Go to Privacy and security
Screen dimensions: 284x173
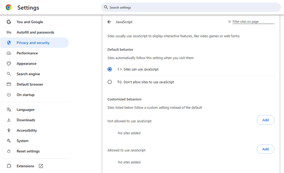coord(35,43)
